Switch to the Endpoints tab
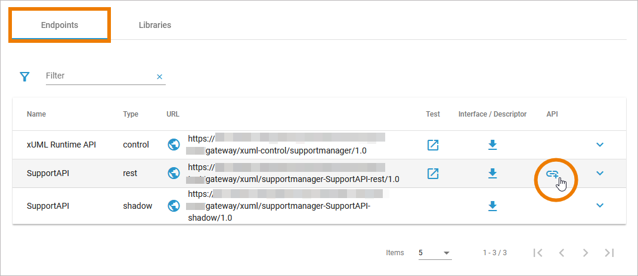Image resolution: width=638 pixels, height=276 pixels. (x=60, y=25)
